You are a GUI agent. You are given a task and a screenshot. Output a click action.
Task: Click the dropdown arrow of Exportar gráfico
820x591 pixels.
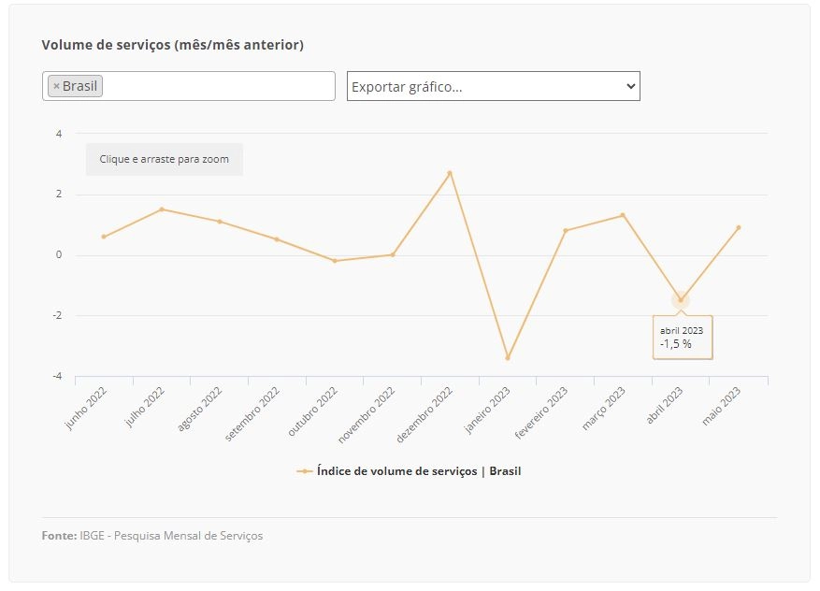coord(631,86)
